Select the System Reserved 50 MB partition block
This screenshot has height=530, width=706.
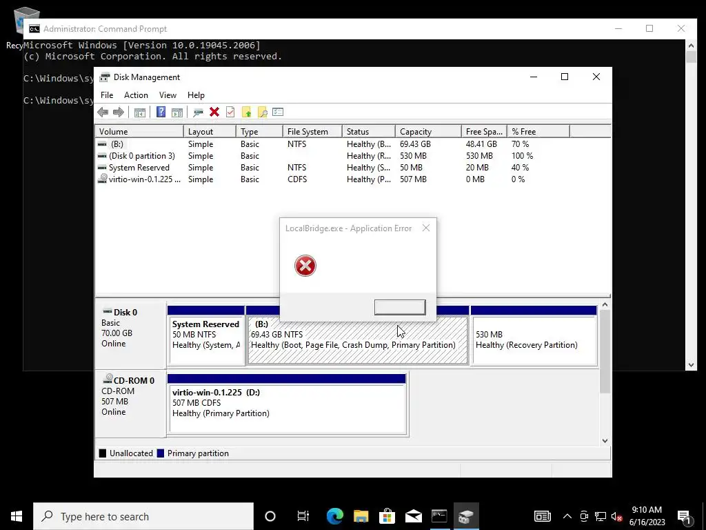(205, 335)
